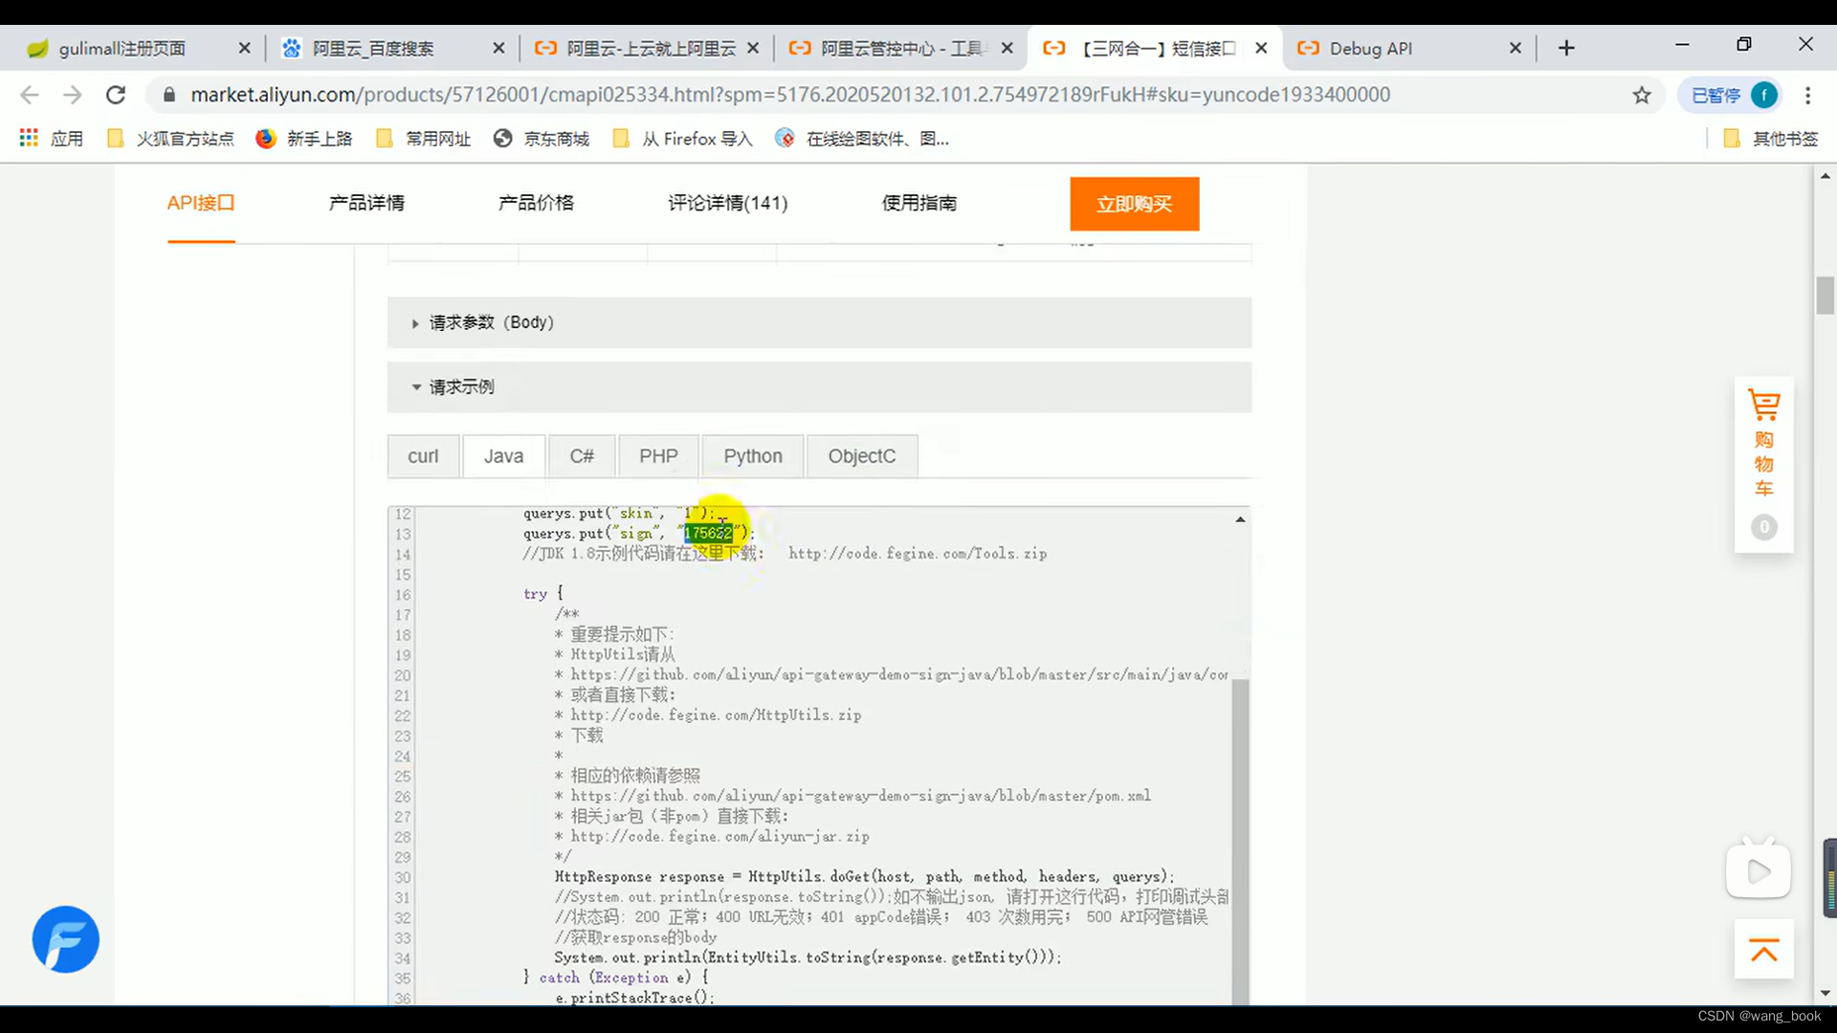Image resolution: width=1837 pixels, height=1033 pixels.
Task: Click the site lock icon in address bar
Action: (x=169, y=95)
